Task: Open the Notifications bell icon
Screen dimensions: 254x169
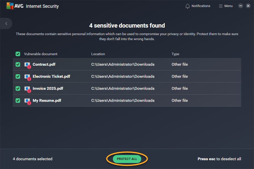Action: (188, 6)
